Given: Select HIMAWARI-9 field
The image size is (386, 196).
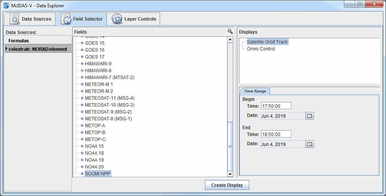Looking at the screenshot, I should point(98,63).
